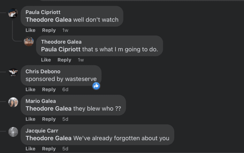Click the blue thumbs-up reaction icon
This screenshot has width=244, height=153.
[96, 85]
